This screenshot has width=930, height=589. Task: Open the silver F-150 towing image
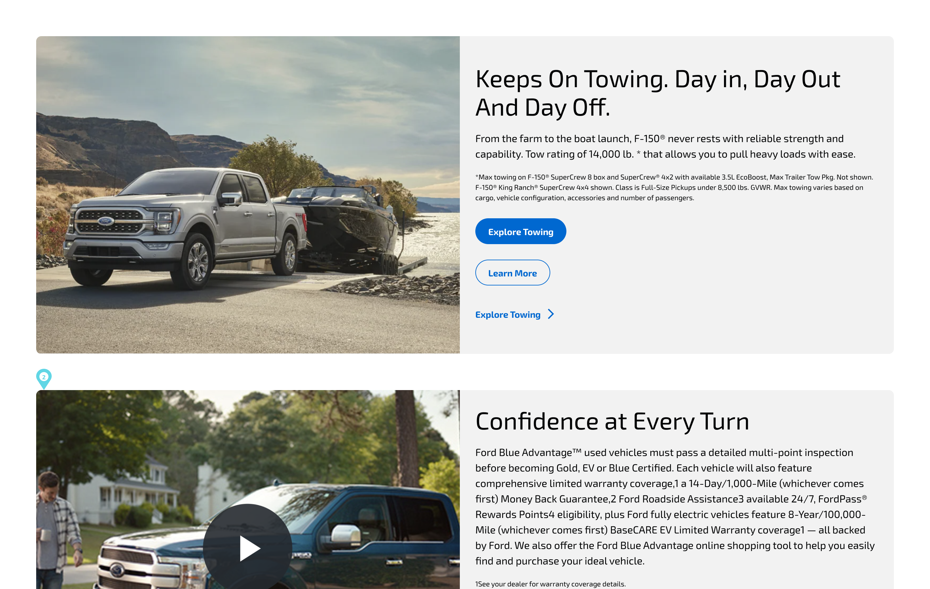[x=248, y=195]
